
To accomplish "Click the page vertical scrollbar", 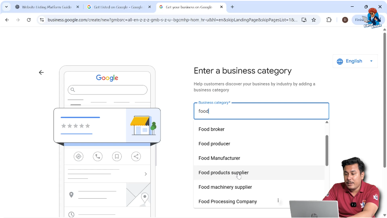I will pyautogui.click(x=385, y=100).
